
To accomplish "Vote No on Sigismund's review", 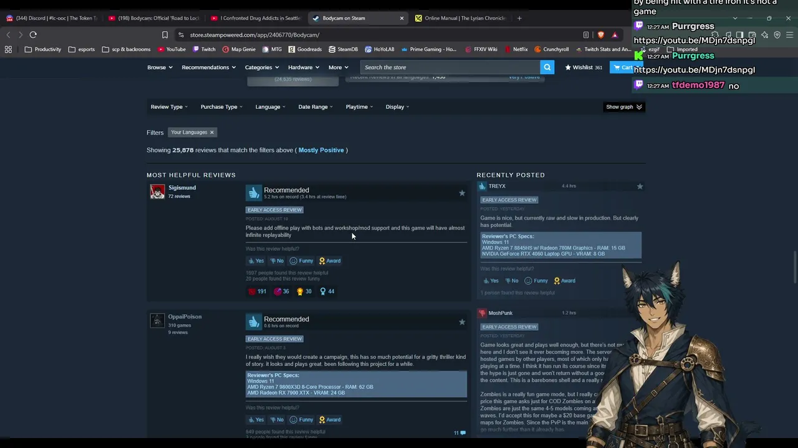I will pos(276,261).
